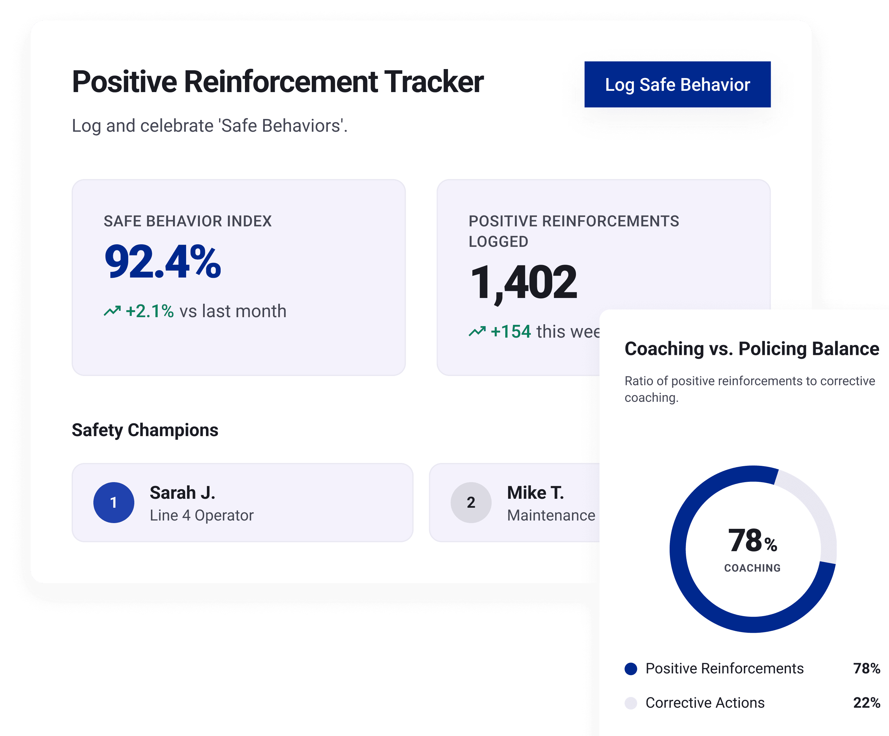The height and width of the screenshot is (736, 889).
Task: Click the blue Positive Reinforcements legend dot
Action: click(631, 669)
